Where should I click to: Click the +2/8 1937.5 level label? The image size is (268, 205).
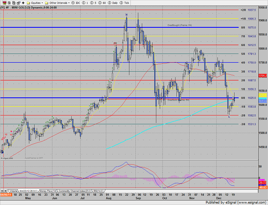click(248, 10)
